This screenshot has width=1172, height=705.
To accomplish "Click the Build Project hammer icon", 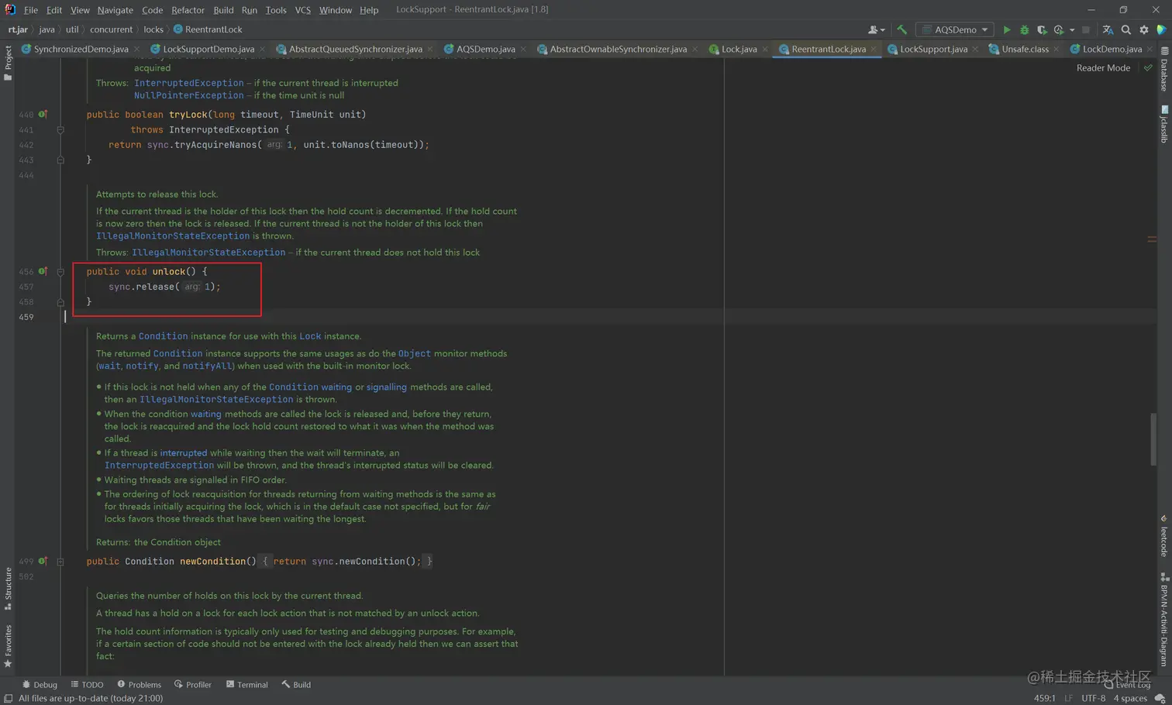I will coord(901,29).
